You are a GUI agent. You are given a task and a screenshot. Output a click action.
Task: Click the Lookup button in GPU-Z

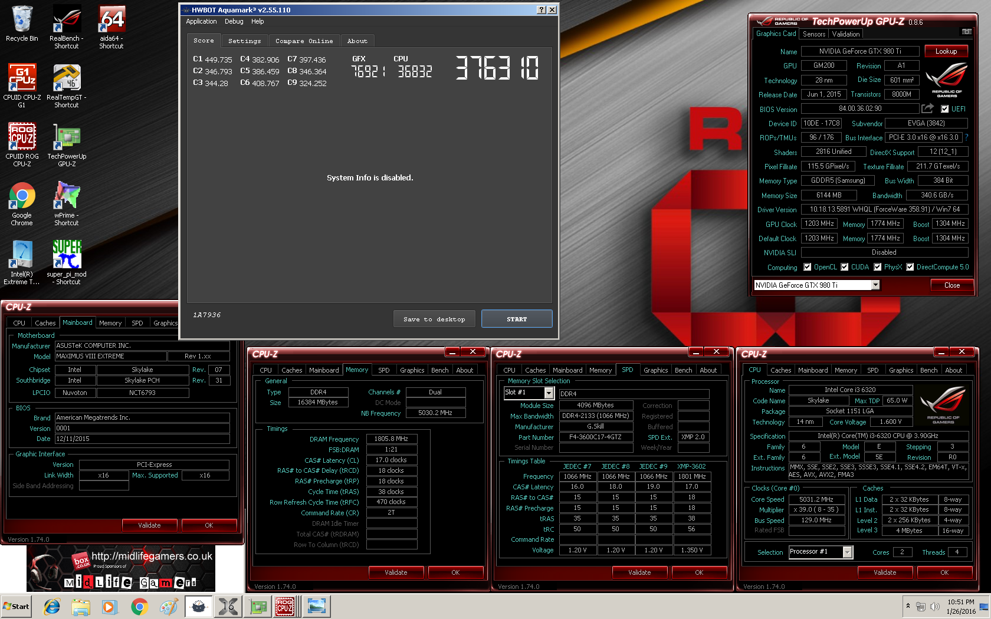[946, 51]
